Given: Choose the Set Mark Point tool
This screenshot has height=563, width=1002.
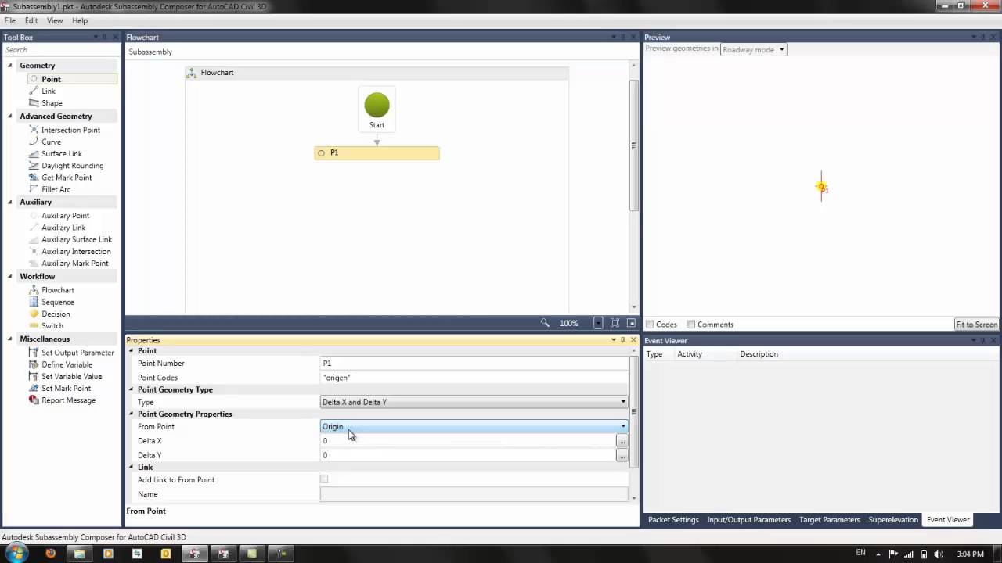Looking at the screenshot, I should [x=66, y=388].
